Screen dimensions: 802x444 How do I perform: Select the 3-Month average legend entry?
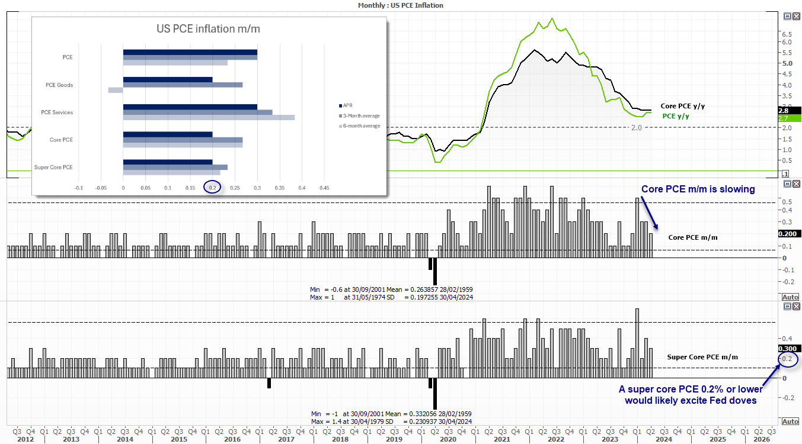tap(359, 115)
